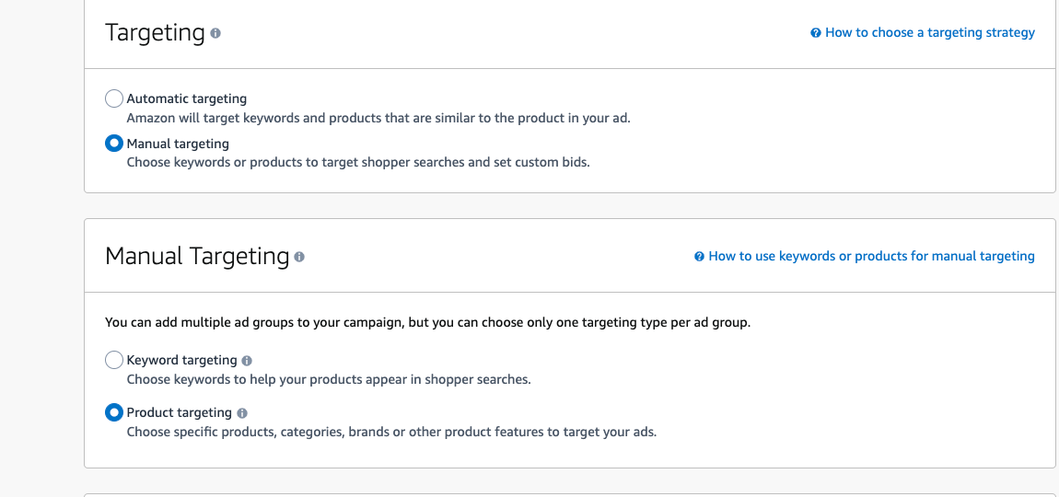Click the 'Product targeting' label text
This screenshot has height=497, width=1059.
point(180,412)
